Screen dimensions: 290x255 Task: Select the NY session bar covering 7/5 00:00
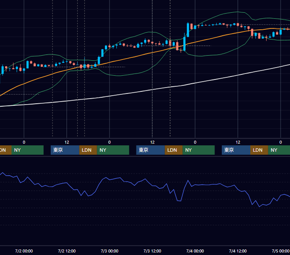click(x=279, y=150)
